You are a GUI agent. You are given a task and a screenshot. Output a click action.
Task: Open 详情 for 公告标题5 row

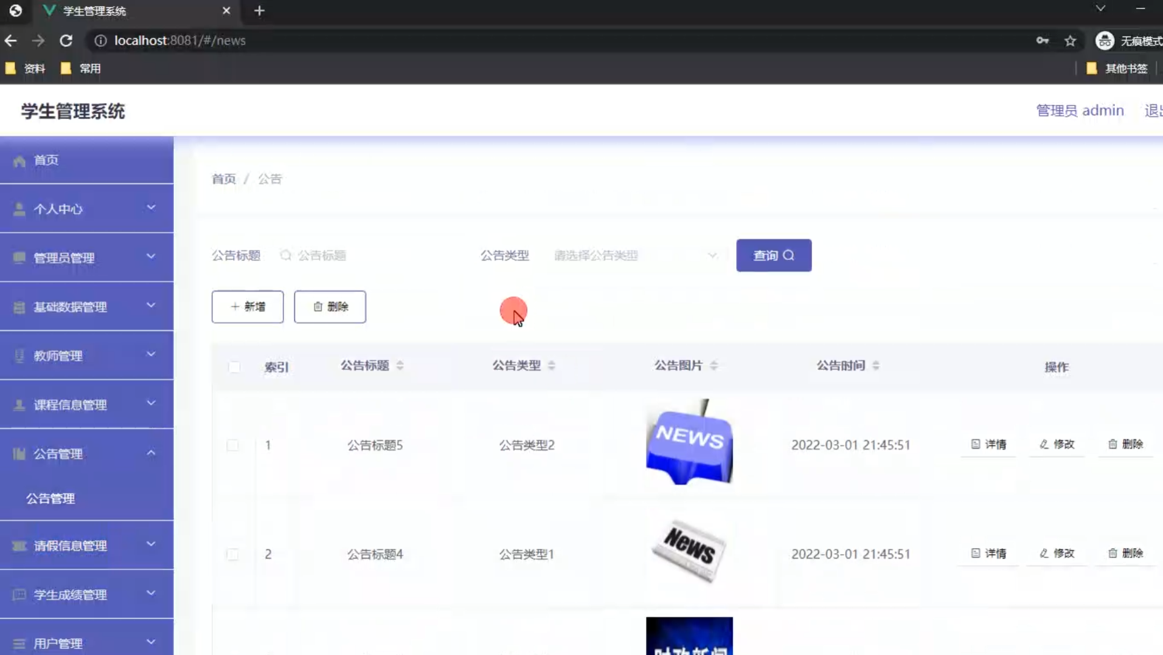[988, 444]
